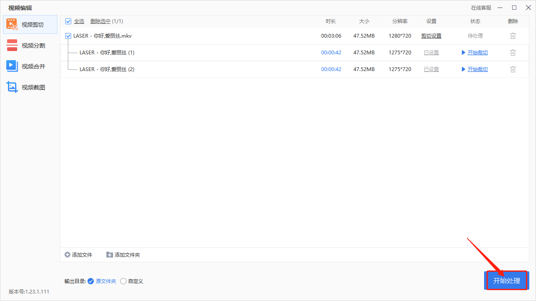536x301 pixels.
Task: Start 开始裁切 for clip (2)
Action: pos(478,69)
